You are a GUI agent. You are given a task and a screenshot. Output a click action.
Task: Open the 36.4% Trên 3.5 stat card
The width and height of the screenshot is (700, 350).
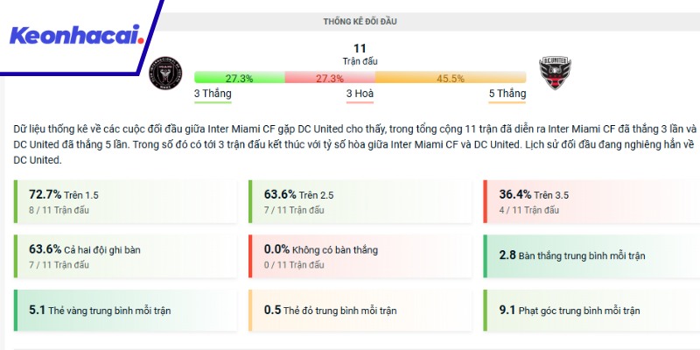tap(591, 201)
